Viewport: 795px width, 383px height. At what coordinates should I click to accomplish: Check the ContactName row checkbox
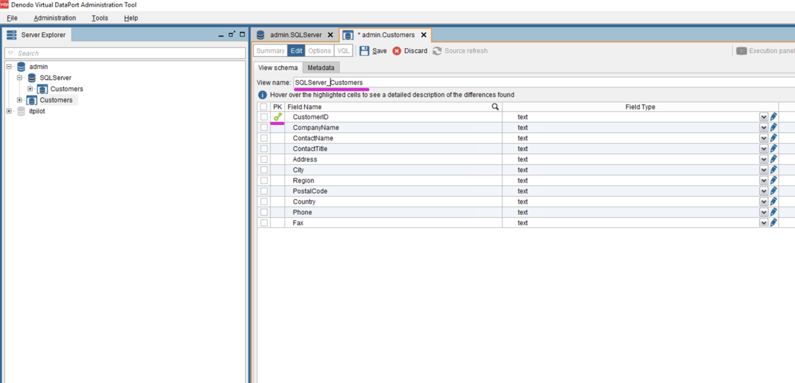pos(264,138)
